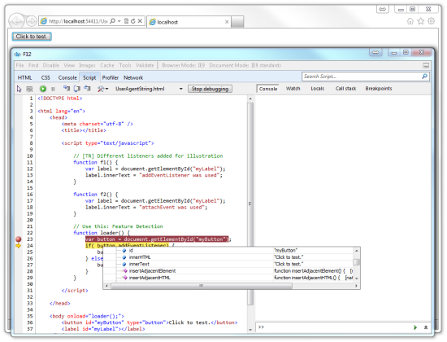Click in the Search Script input field

coord(362,77)
